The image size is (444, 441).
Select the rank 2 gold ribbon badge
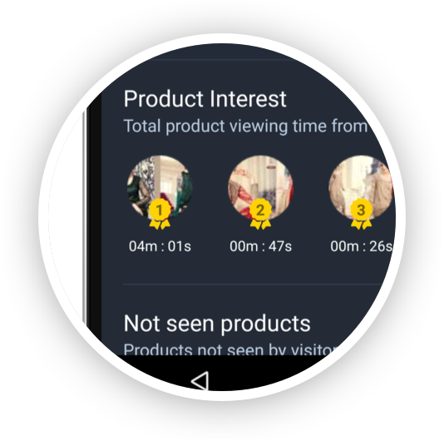[260, 214]
